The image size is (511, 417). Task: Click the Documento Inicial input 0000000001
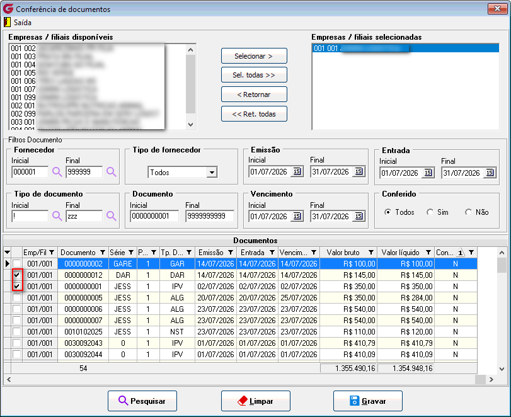point(154,216)
